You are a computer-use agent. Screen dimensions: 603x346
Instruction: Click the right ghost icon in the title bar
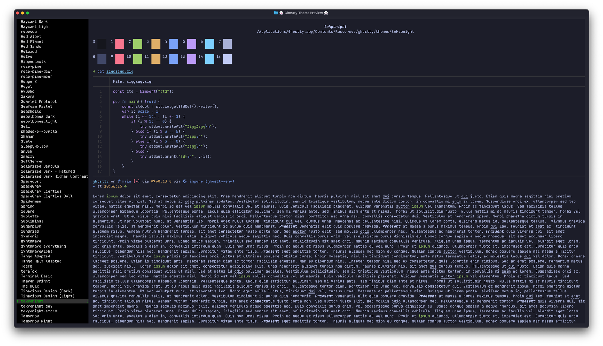[x=326, y=12]
